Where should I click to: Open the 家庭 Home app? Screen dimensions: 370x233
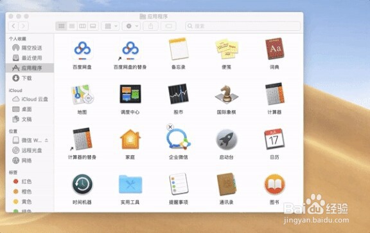point(130,139)
